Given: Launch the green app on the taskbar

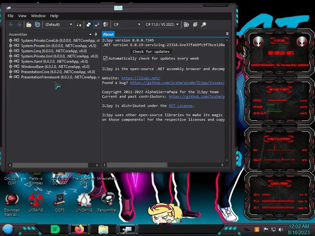Looking at the screenshot, I should pyautogui.click(x=55, y=229).
